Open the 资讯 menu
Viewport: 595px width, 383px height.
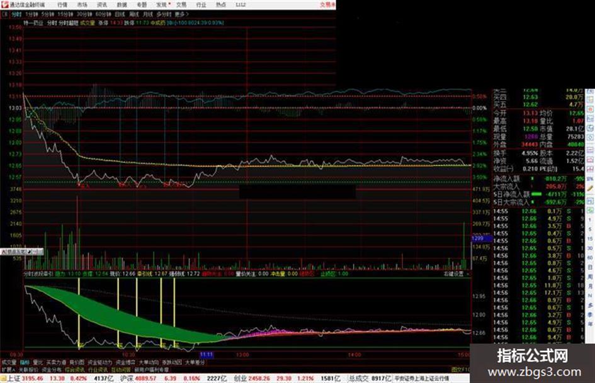pyautogui.click(x=102, y=4)
